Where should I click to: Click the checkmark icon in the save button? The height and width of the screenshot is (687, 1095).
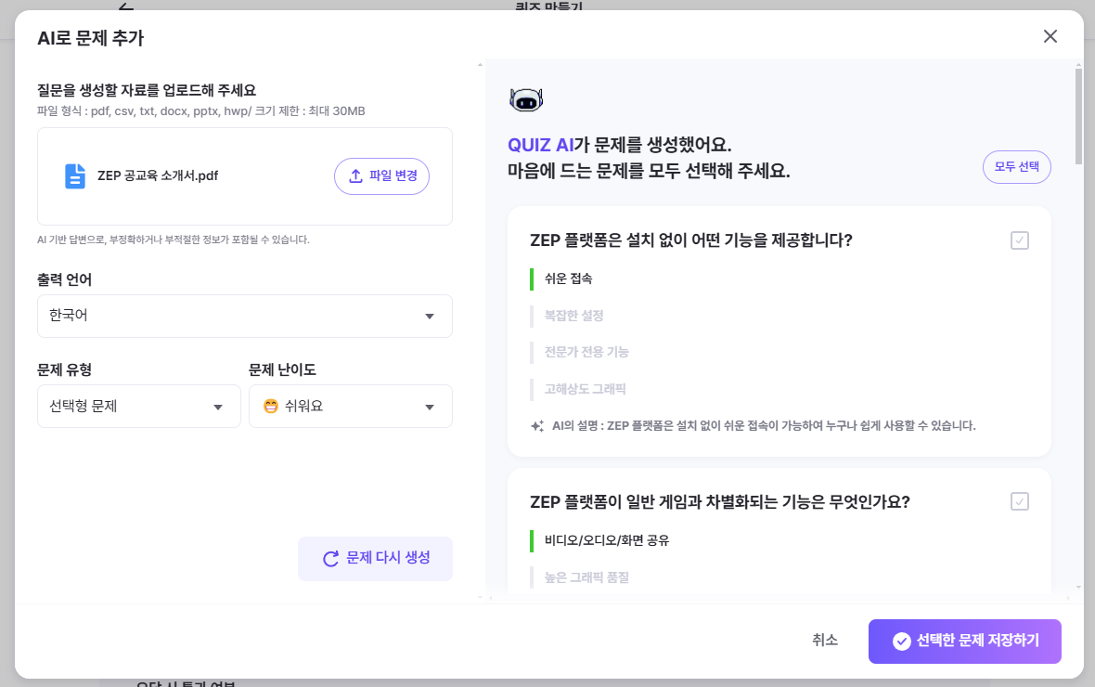click(900, 642)
